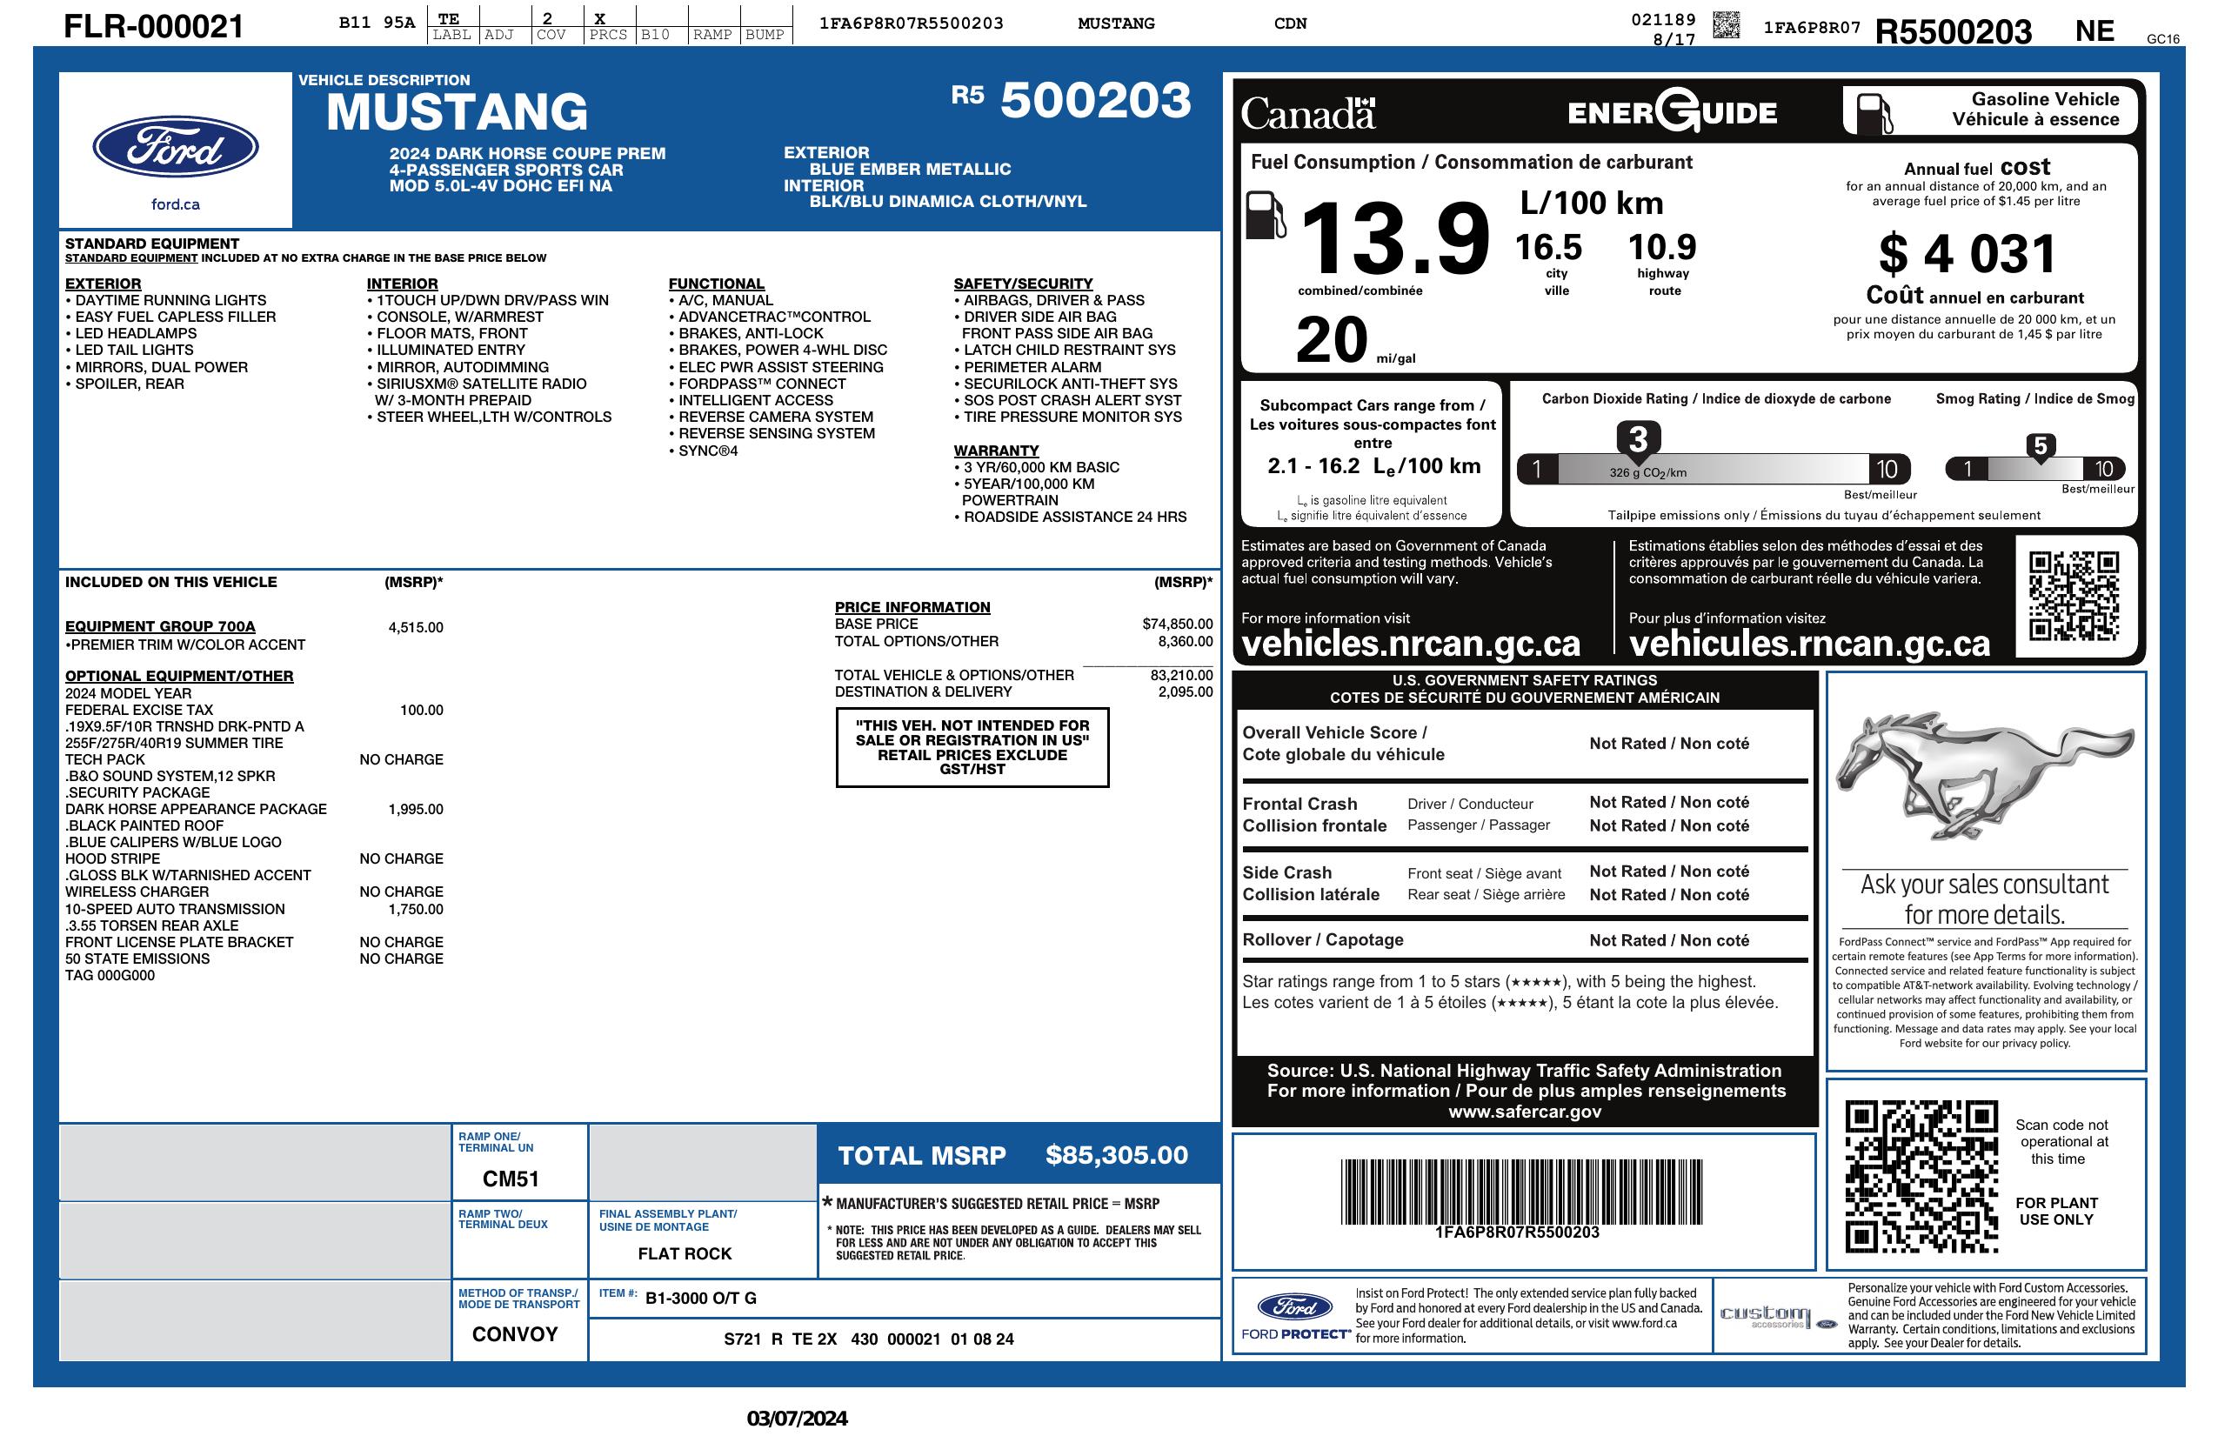Click the NRCan QR code
2218x1436 pixels.
pyautogui.click(x=2073, y=596)
